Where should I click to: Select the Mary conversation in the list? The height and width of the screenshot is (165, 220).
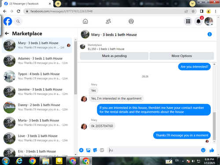pyautogui.click(x=37, y=45)
